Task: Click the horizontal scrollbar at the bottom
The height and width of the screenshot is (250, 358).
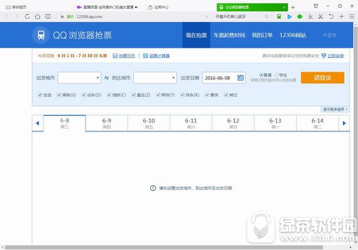Action: 164,247
